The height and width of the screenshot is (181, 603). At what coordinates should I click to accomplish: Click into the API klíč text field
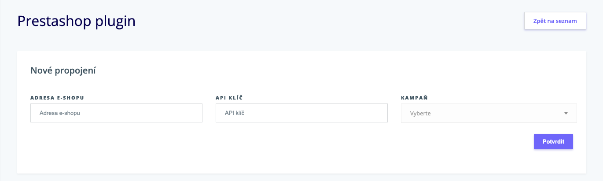click(301, 113)
